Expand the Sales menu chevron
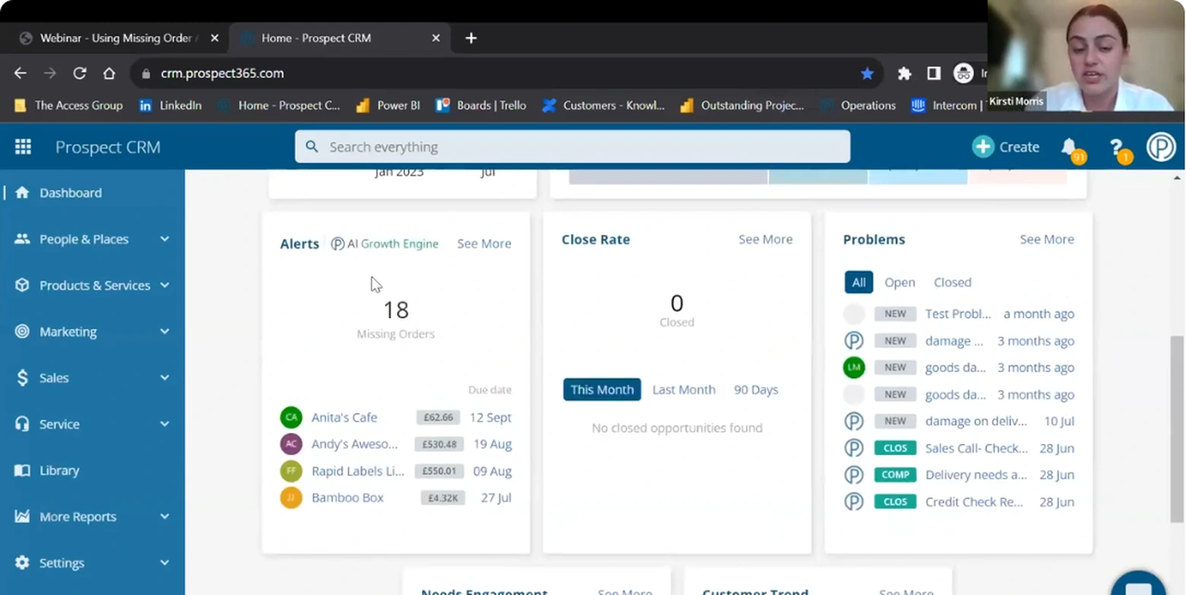The height and width of the screenshot is (595, 1186). (165, 378)
